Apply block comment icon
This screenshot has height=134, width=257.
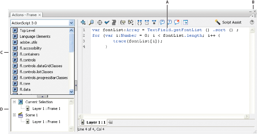point(162,22)
